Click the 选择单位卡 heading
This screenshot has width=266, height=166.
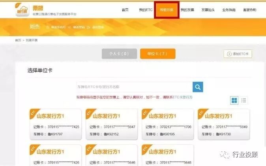click(40, 70)
